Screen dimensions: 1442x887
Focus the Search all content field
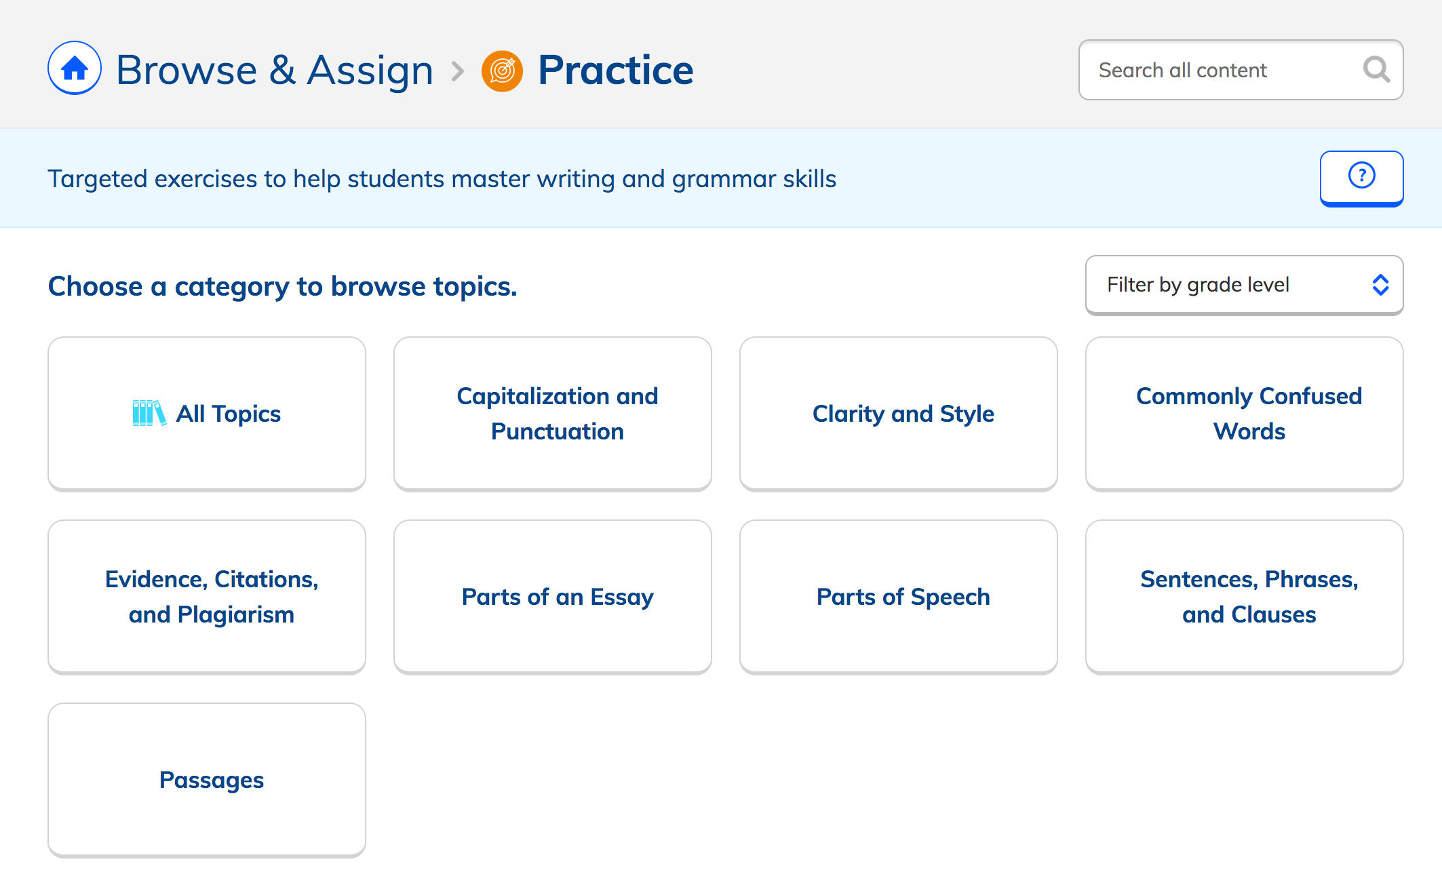[1241, 70]
